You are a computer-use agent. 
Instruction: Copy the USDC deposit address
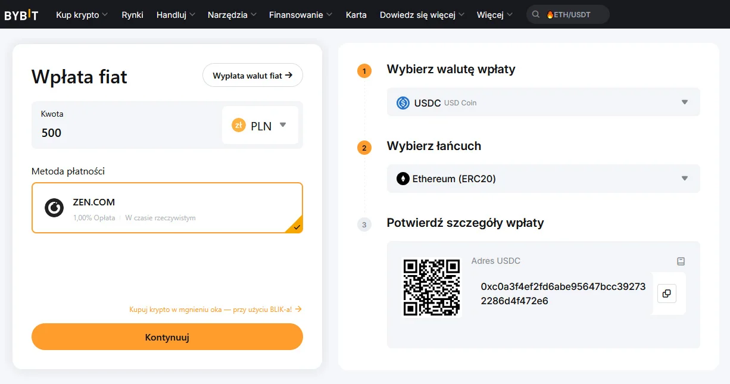667,294
